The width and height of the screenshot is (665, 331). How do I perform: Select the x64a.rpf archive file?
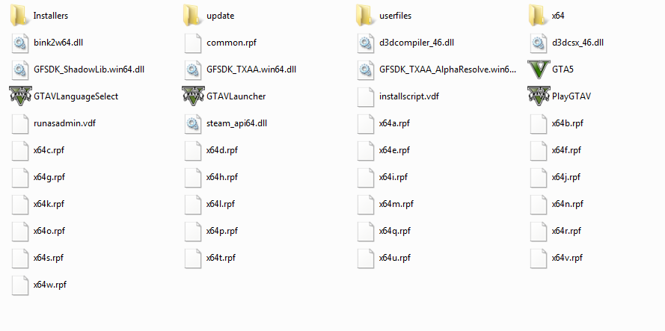(x=384, y=123)
